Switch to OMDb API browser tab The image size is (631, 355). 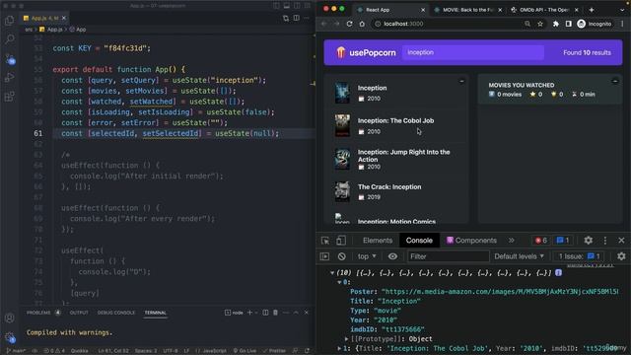(x=543, y=10)
